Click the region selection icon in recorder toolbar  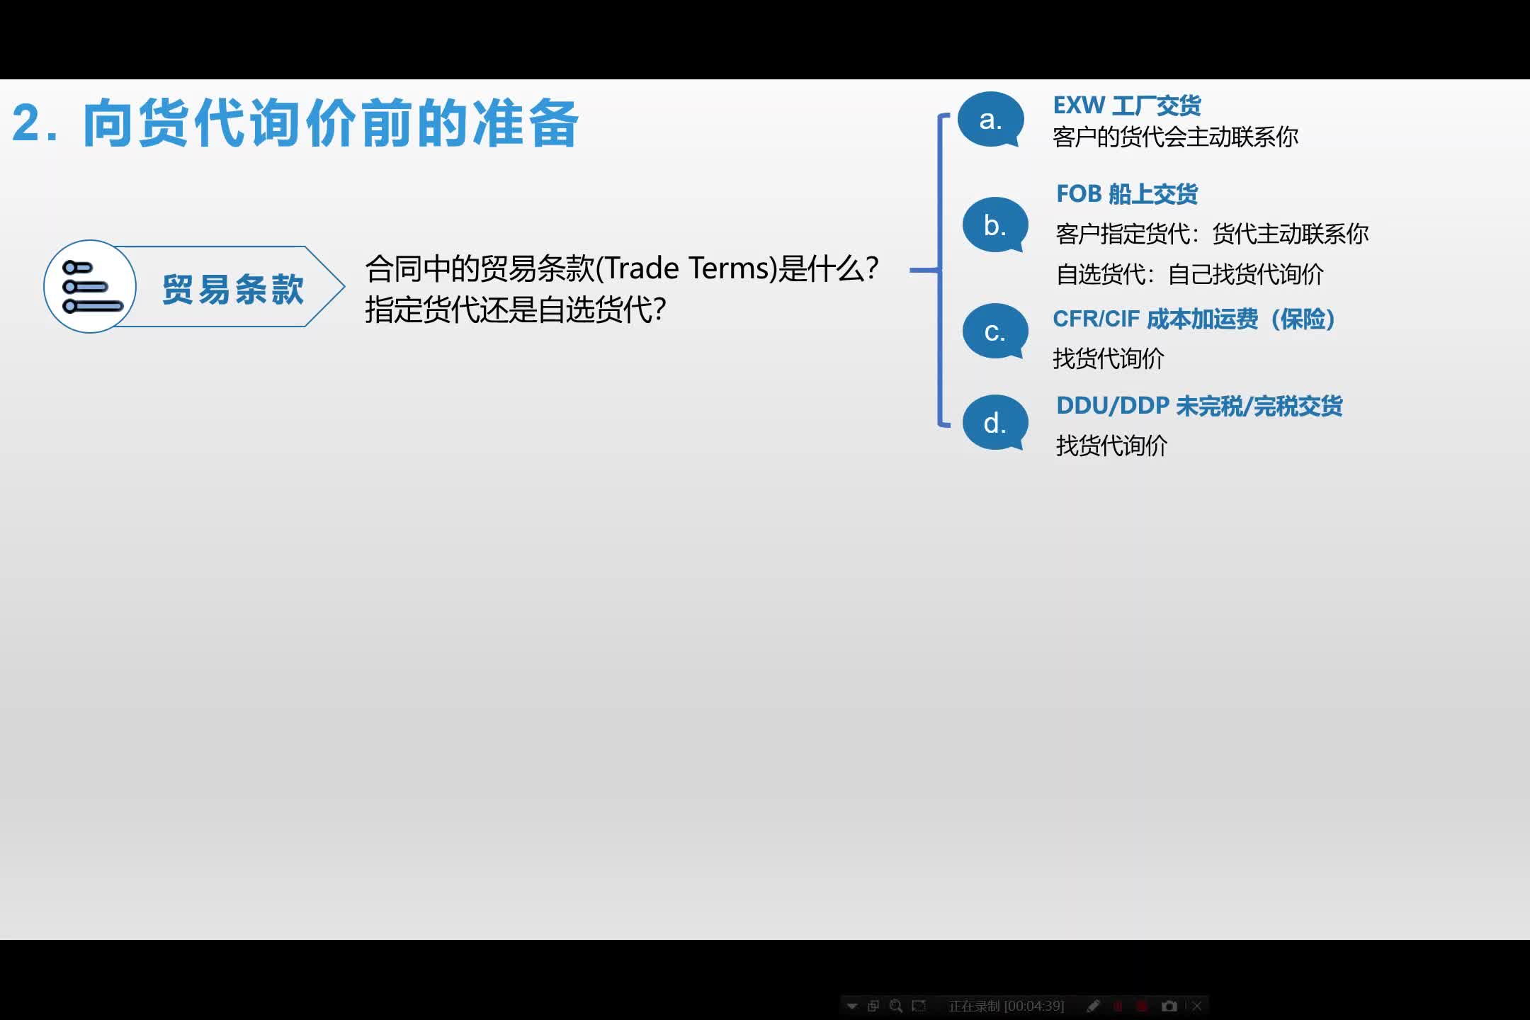click(919, 1006)
